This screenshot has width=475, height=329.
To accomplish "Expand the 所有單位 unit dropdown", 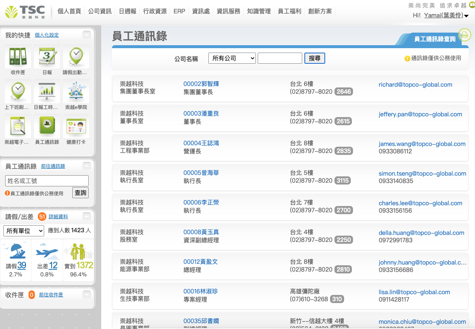I will 24,231.
